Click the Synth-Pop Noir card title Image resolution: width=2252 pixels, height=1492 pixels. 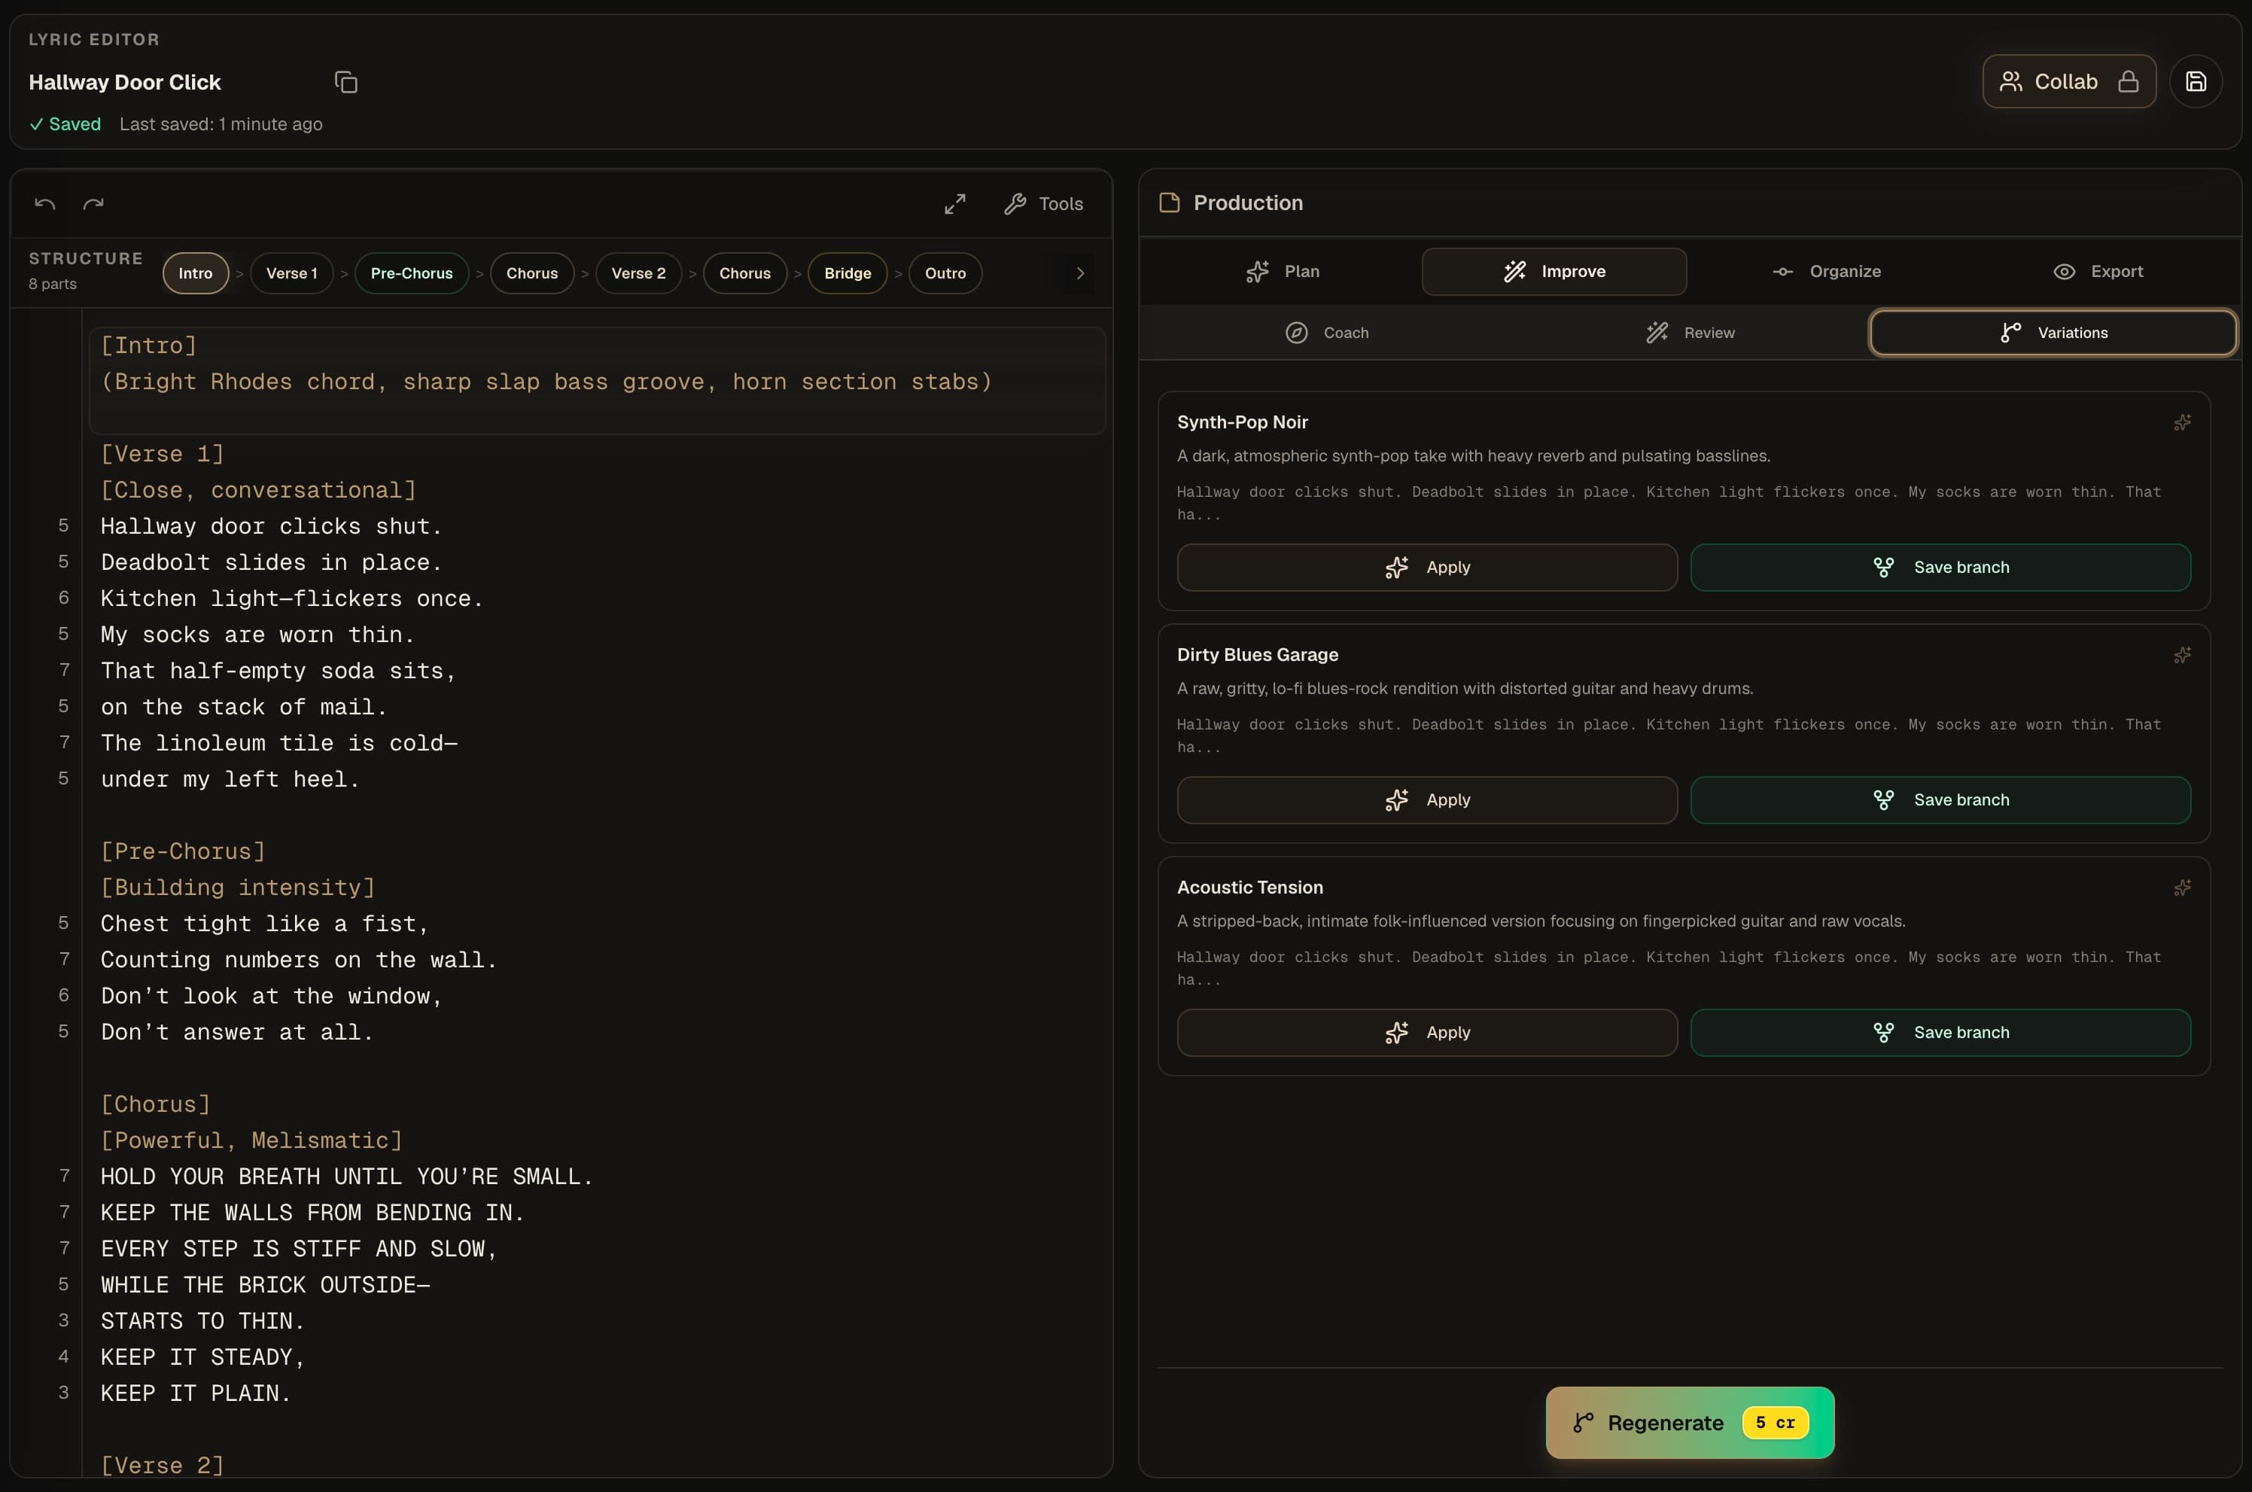(x=1242, y=422)
